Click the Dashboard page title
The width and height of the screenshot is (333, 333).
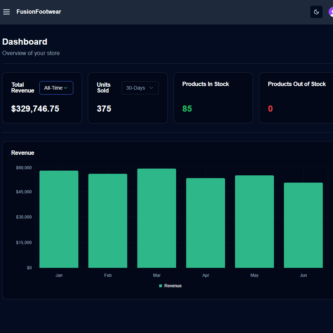[24, 42]
